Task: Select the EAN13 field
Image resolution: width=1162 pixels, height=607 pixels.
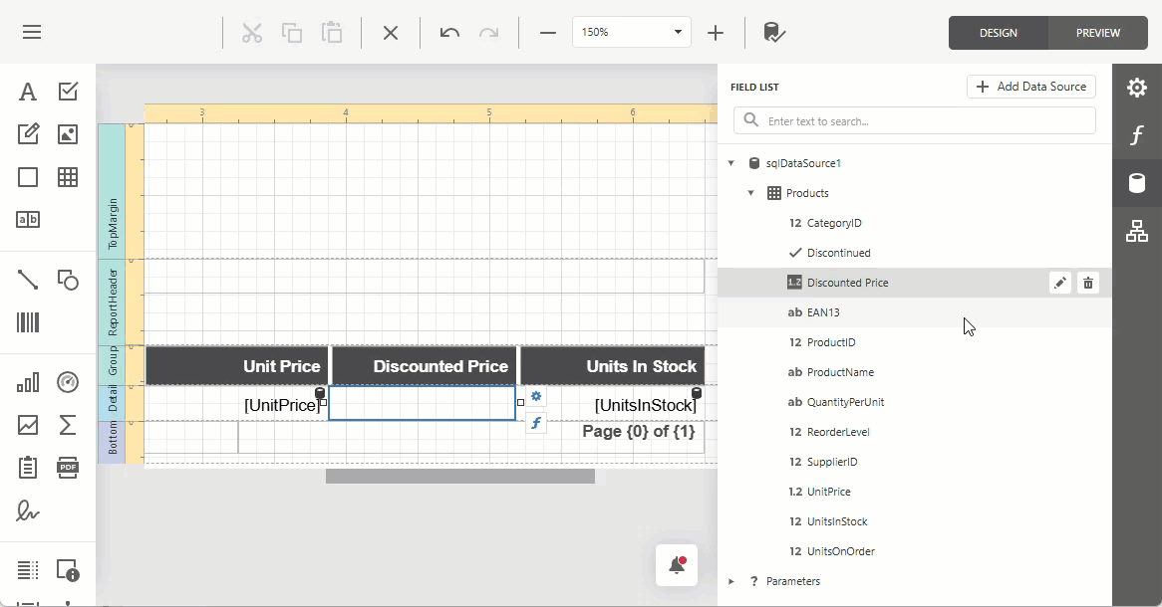Action: (915, 312)
